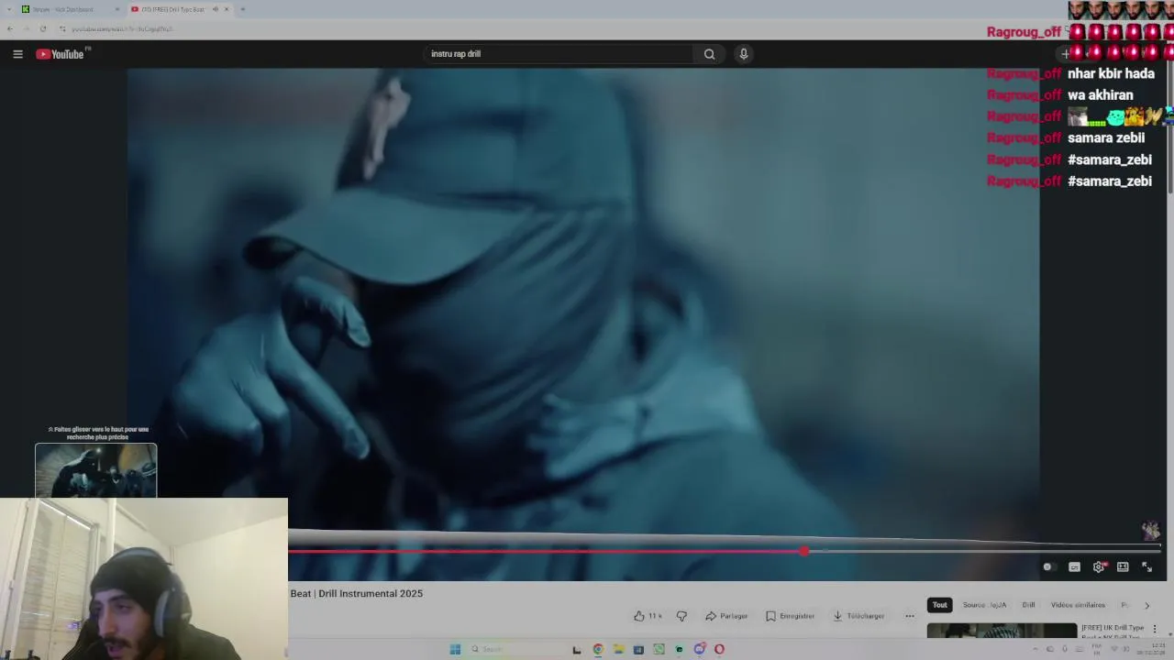Screen dimensions: 1174x660
Task: Open the player settings gear
Action: [x=1099, y=566]
